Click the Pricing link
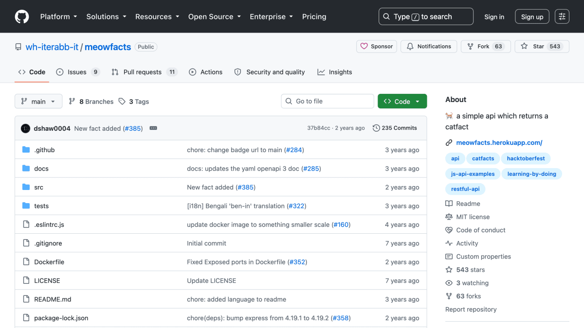Screen dimensions: 584x328 pos(314,17)
